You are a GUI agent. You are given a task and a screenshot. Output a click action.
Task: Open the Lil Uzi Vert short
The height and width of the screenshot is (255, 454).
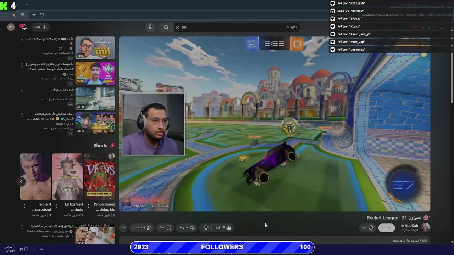[67, 176]
